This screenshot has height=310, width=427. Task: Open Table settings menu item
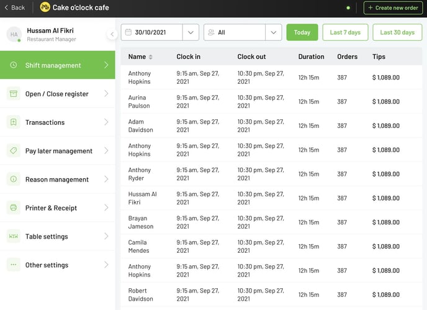tap(58, 236)
